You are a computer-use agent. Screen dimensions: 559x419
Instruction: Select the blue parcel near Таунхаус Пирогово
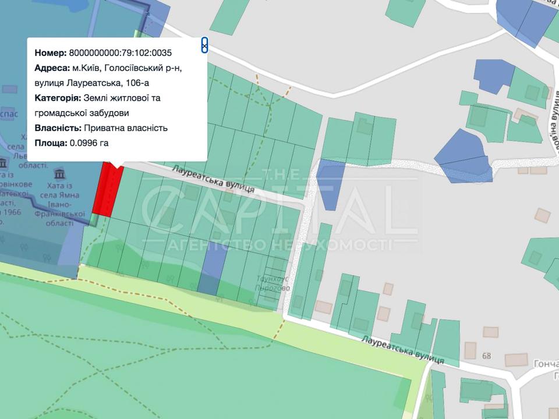(x=213, y=270)
